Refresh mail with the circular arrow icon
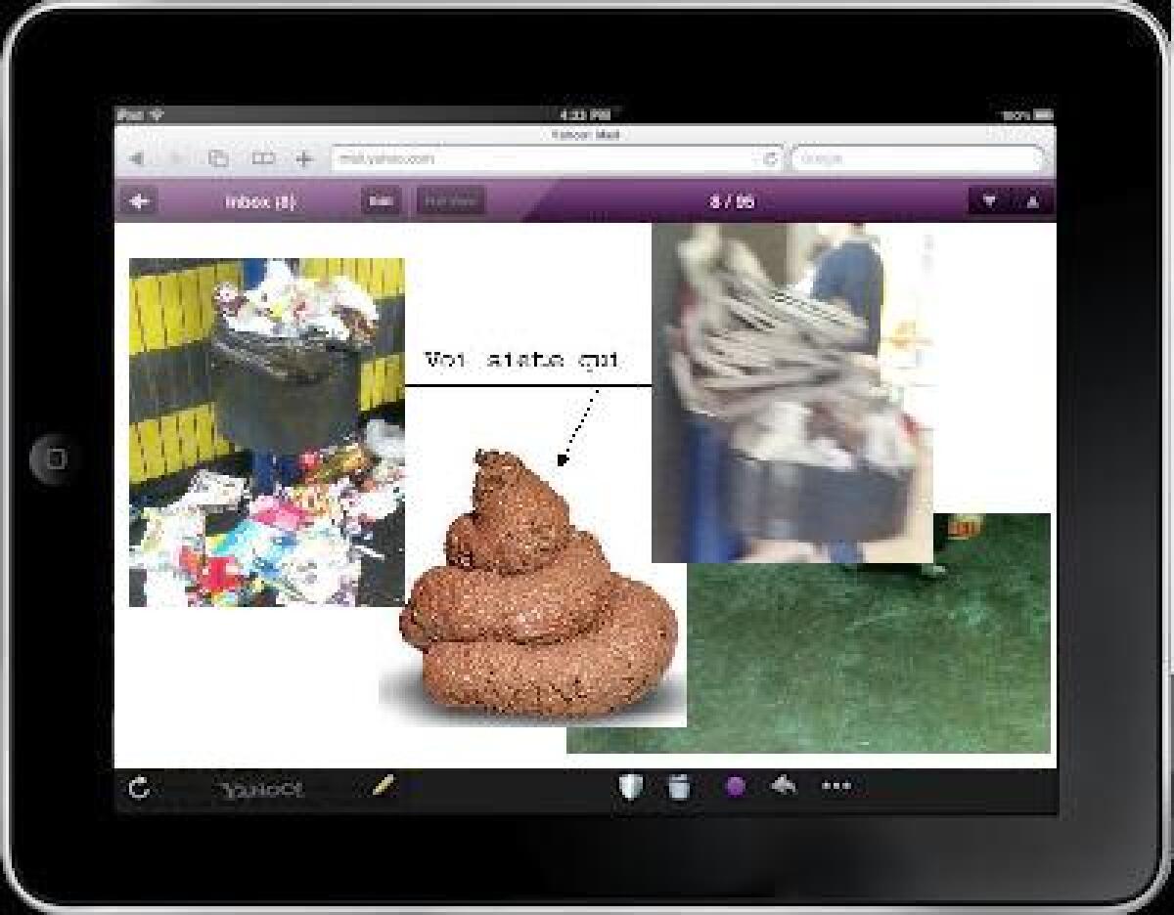Image resolution: width=1174 pixels, height=915 pixels. tap(140, 788)
